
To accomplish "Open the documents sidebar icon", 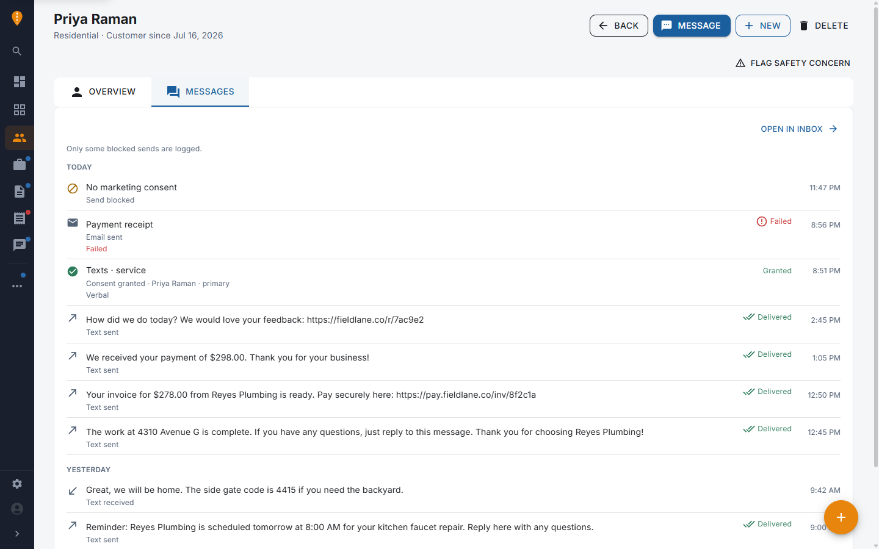I will tap(20, 192).
